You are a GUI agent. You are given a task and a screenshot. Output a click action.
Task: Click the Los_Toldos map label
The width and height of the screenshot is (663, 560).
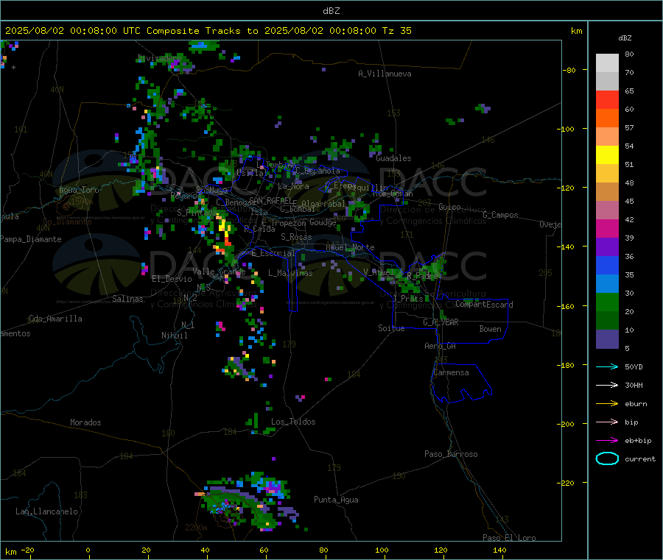click(293, 422)
